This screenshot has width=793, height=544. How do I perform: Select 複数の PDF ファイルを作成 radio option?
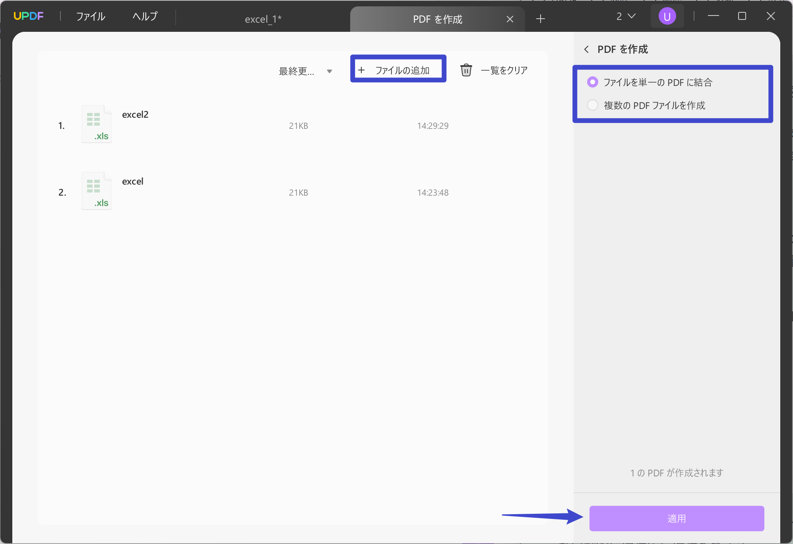[x=592, y=105]
